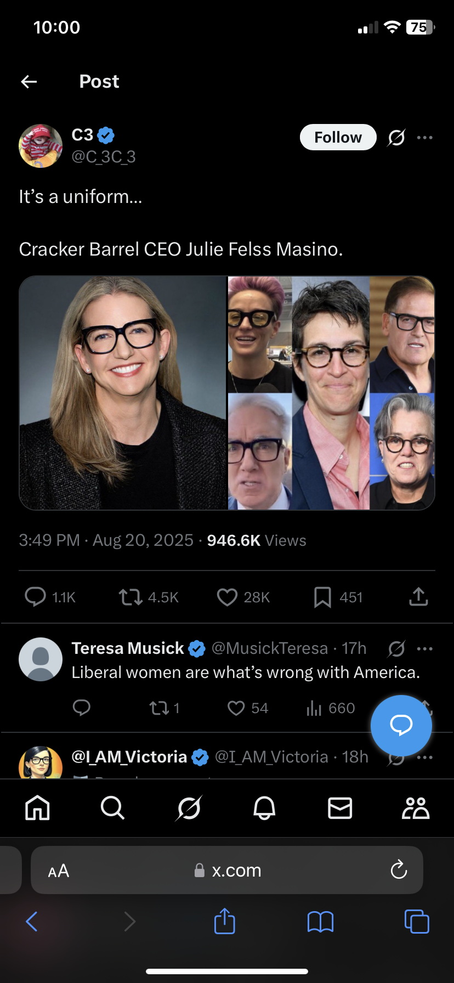Viewport: 454px width, 983px height.
Task: Open C3's profile avatar
Action: 41,145
